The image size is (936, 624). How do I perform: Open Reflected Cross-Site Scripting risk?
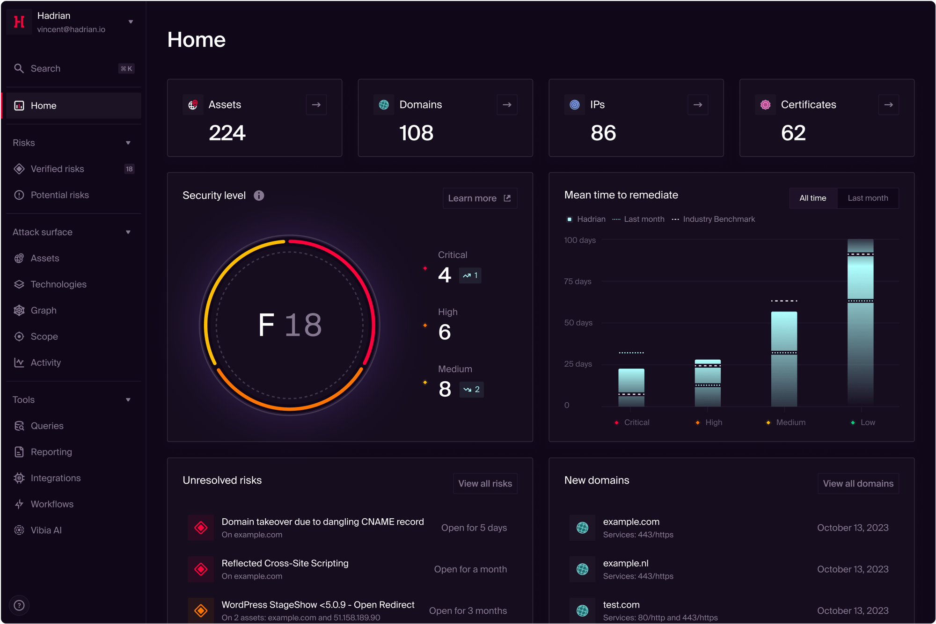coord(350,569)
